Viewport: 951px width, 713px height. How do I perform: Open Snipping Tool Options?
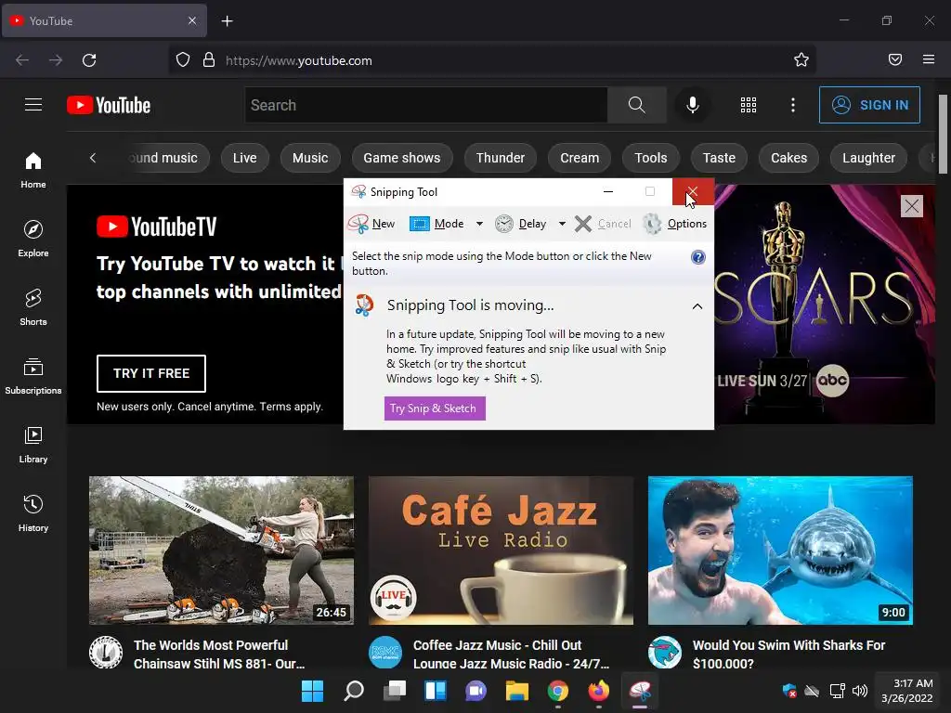point(675,224)
